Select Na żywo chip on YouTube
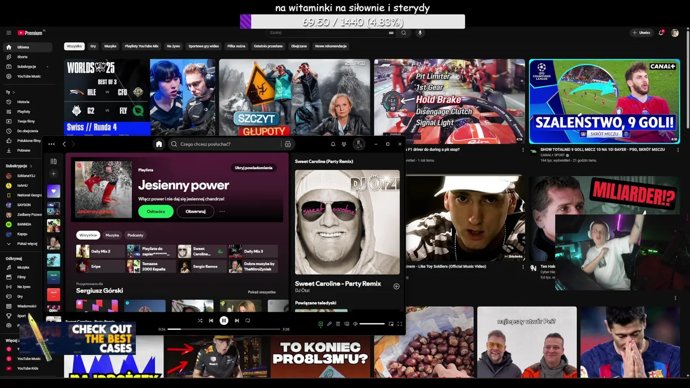690x388 pixels. [173, 46]
